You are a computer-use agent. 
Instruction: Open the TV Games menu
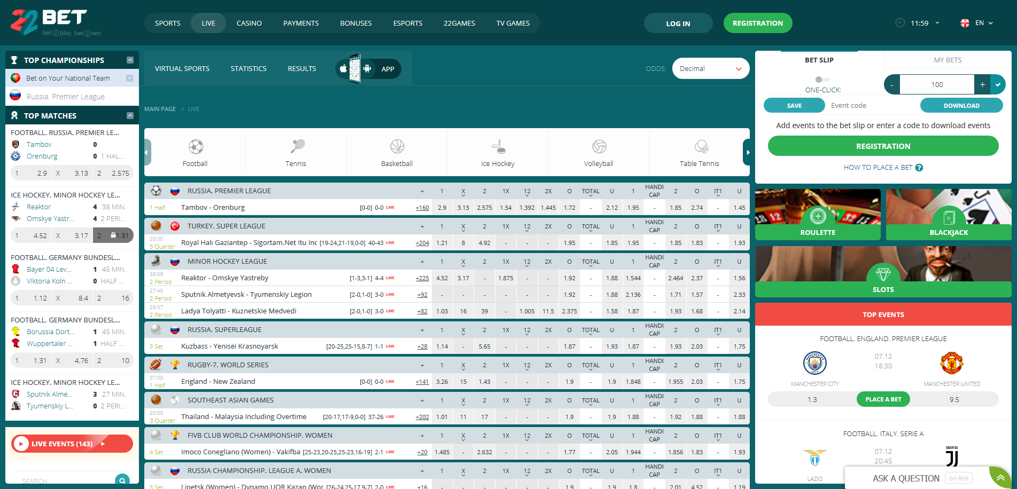(x=513, y=23)
